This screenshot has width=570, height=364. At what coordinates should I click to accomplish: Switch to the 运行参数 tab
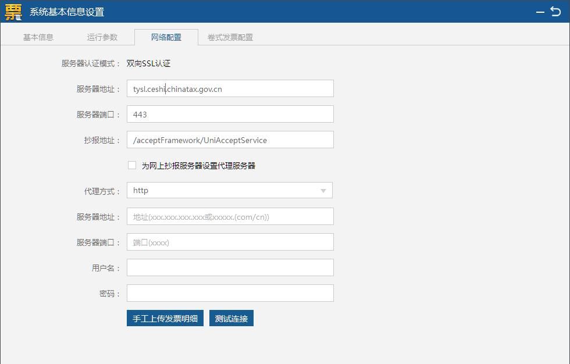pos(102,36)
